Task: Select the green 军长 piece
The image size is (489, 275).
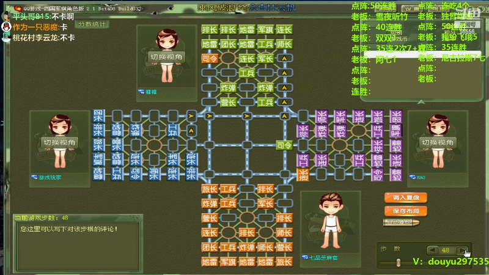Action: click(266, 59)
